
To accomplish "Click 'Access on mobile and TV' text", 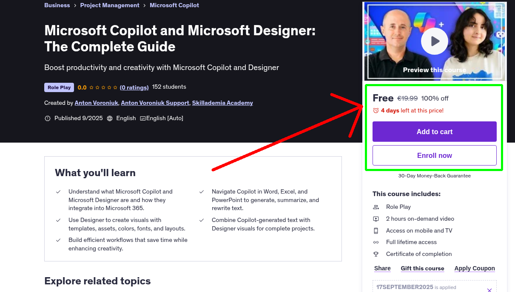I will tap(419, 231).
